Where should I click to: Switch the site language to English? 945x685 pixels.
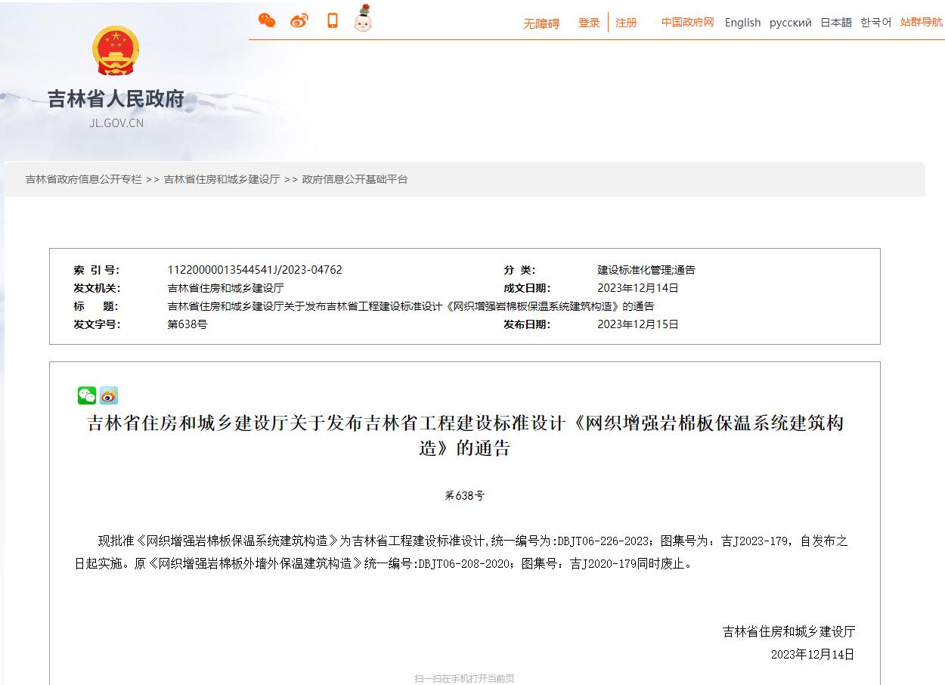pos(742,23)
